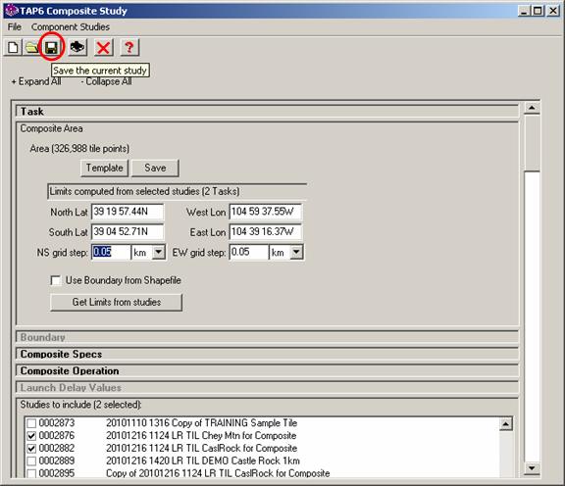Open the Component Studies menu

[x=71, y=27]
